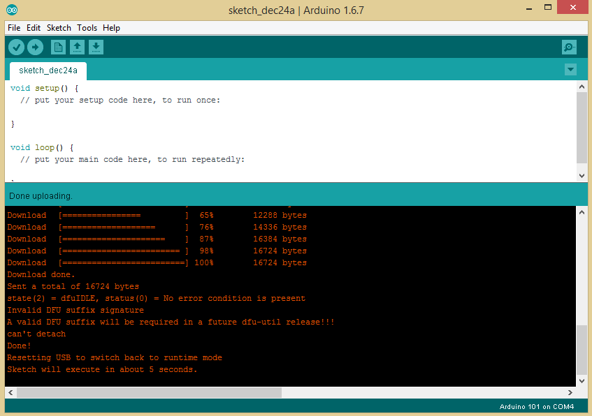The image size is (592, 416).
Task: Close the Arduino window
Action: [572, 8]
